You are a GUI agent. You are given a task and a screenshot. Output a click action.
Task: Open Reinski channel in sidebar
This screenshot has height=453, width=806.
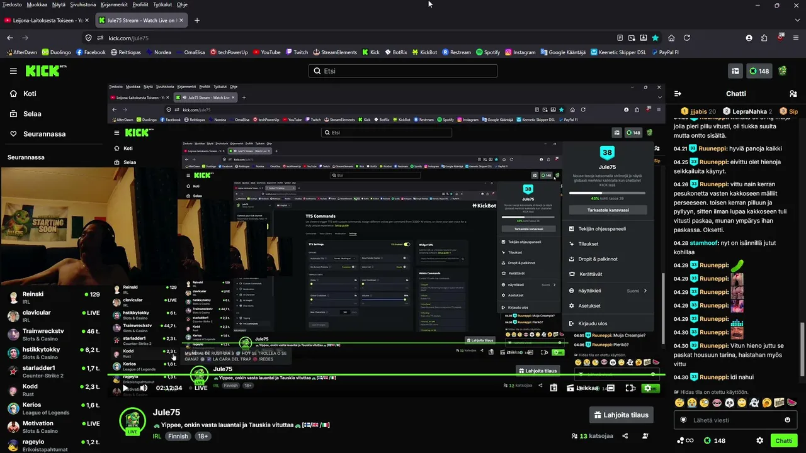pyautogui.click(x=53, y=298)
